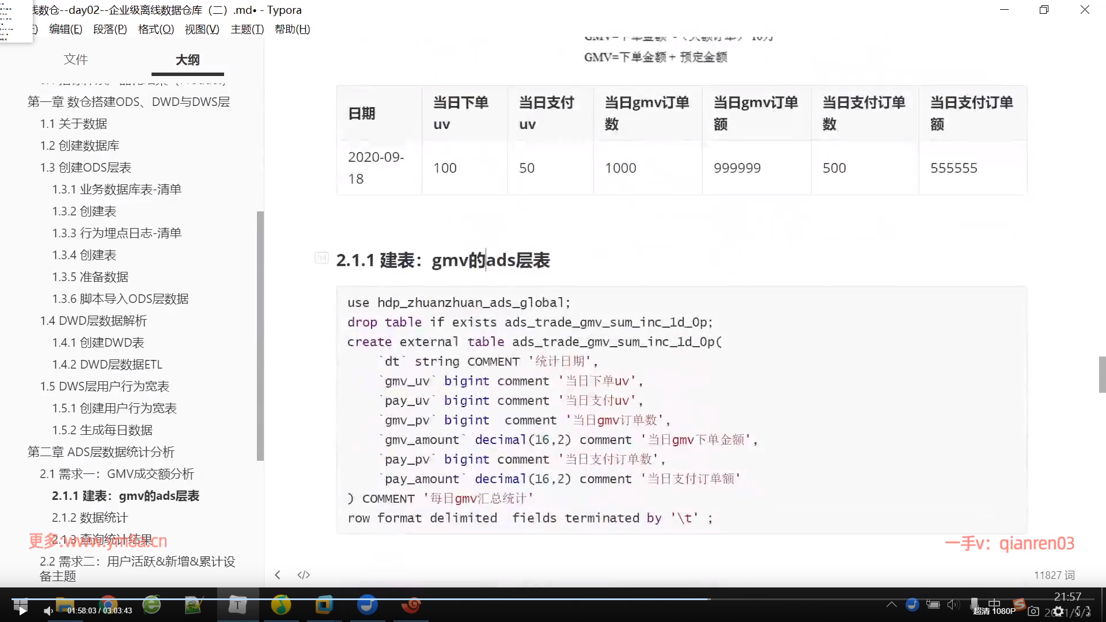The image size is (1106, 622).
Task: Enter video fullscreen mode
Action: tap(1084, 611)
